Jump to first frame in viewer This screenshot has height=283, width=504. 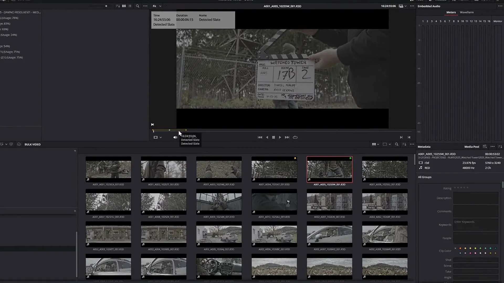coord(260,137)
